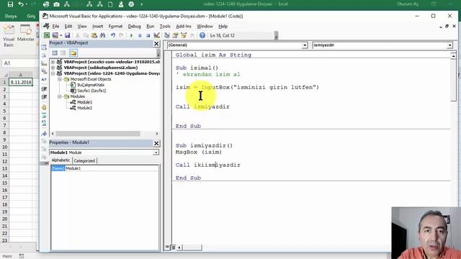The height and width of the screenshot is (259, 461).
Task: Expand VBAProject subkutuphanesi2.xlam node
Action: (x=53, y=68)
